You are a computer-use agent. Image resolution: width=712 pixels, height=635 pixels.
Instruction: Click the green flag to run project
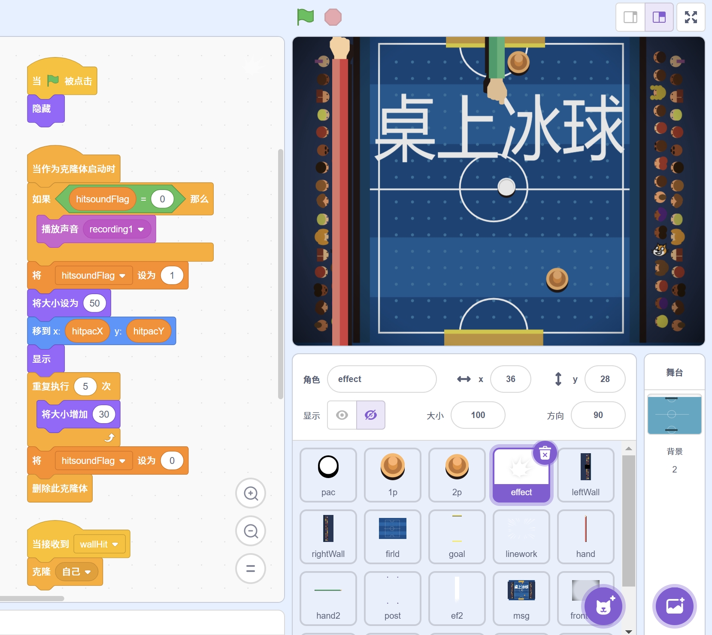pyautogui.click(x=305, y=17)
